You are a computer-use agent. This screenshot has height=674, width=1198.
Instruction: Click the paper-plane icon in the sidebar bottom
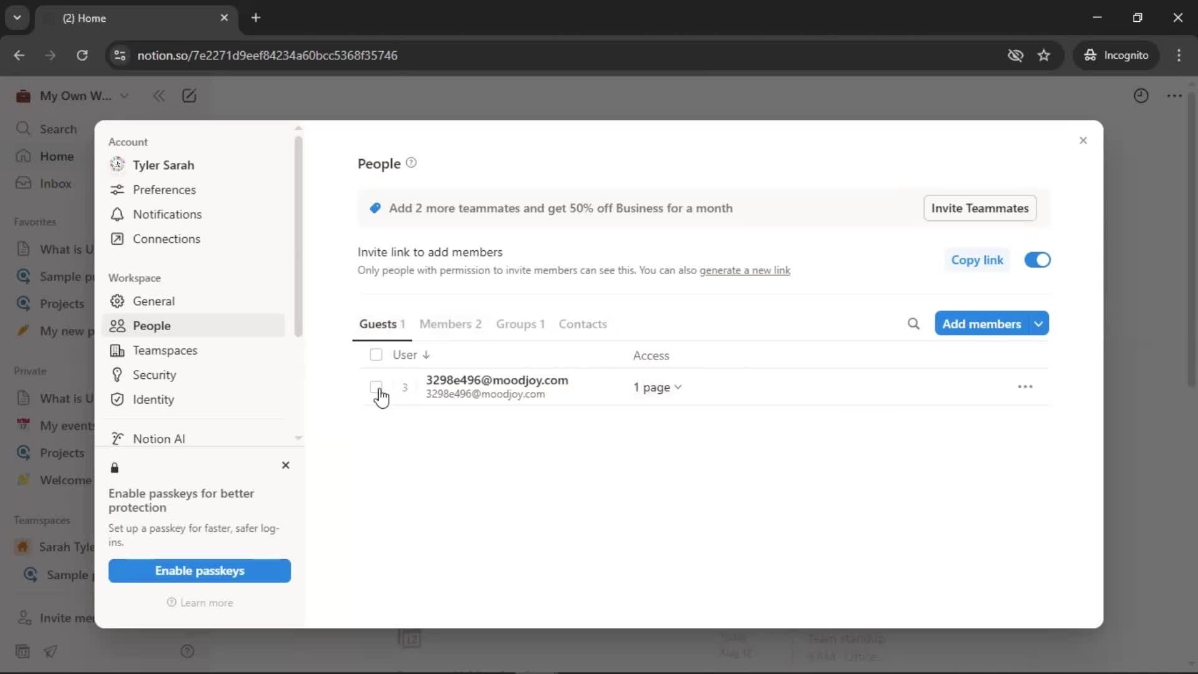(51, 652)
